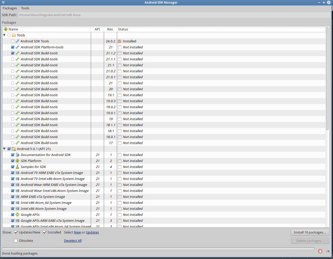
Task: Check Build-tools revision 19.0.3 checkbox
Action: tap(12, 101)
